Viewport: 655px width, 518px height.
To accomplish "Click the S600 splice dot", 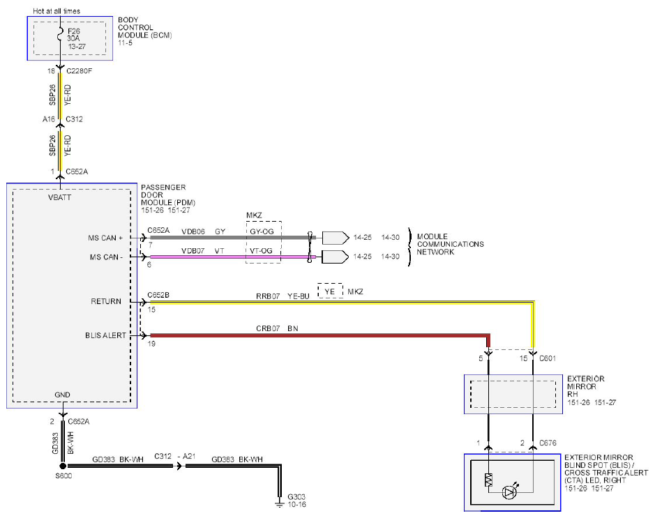I will (63, 466).
